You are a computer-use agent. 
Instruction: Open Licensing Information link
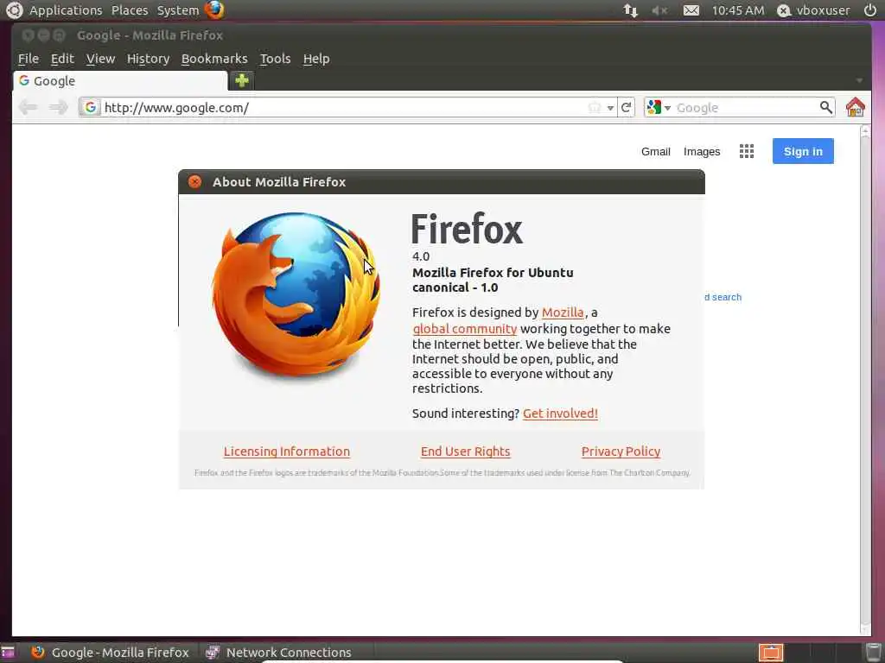point(287,451)
